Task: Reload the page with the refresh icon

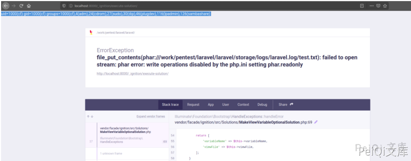Action: pyautogui.click(x=21, y=6)
